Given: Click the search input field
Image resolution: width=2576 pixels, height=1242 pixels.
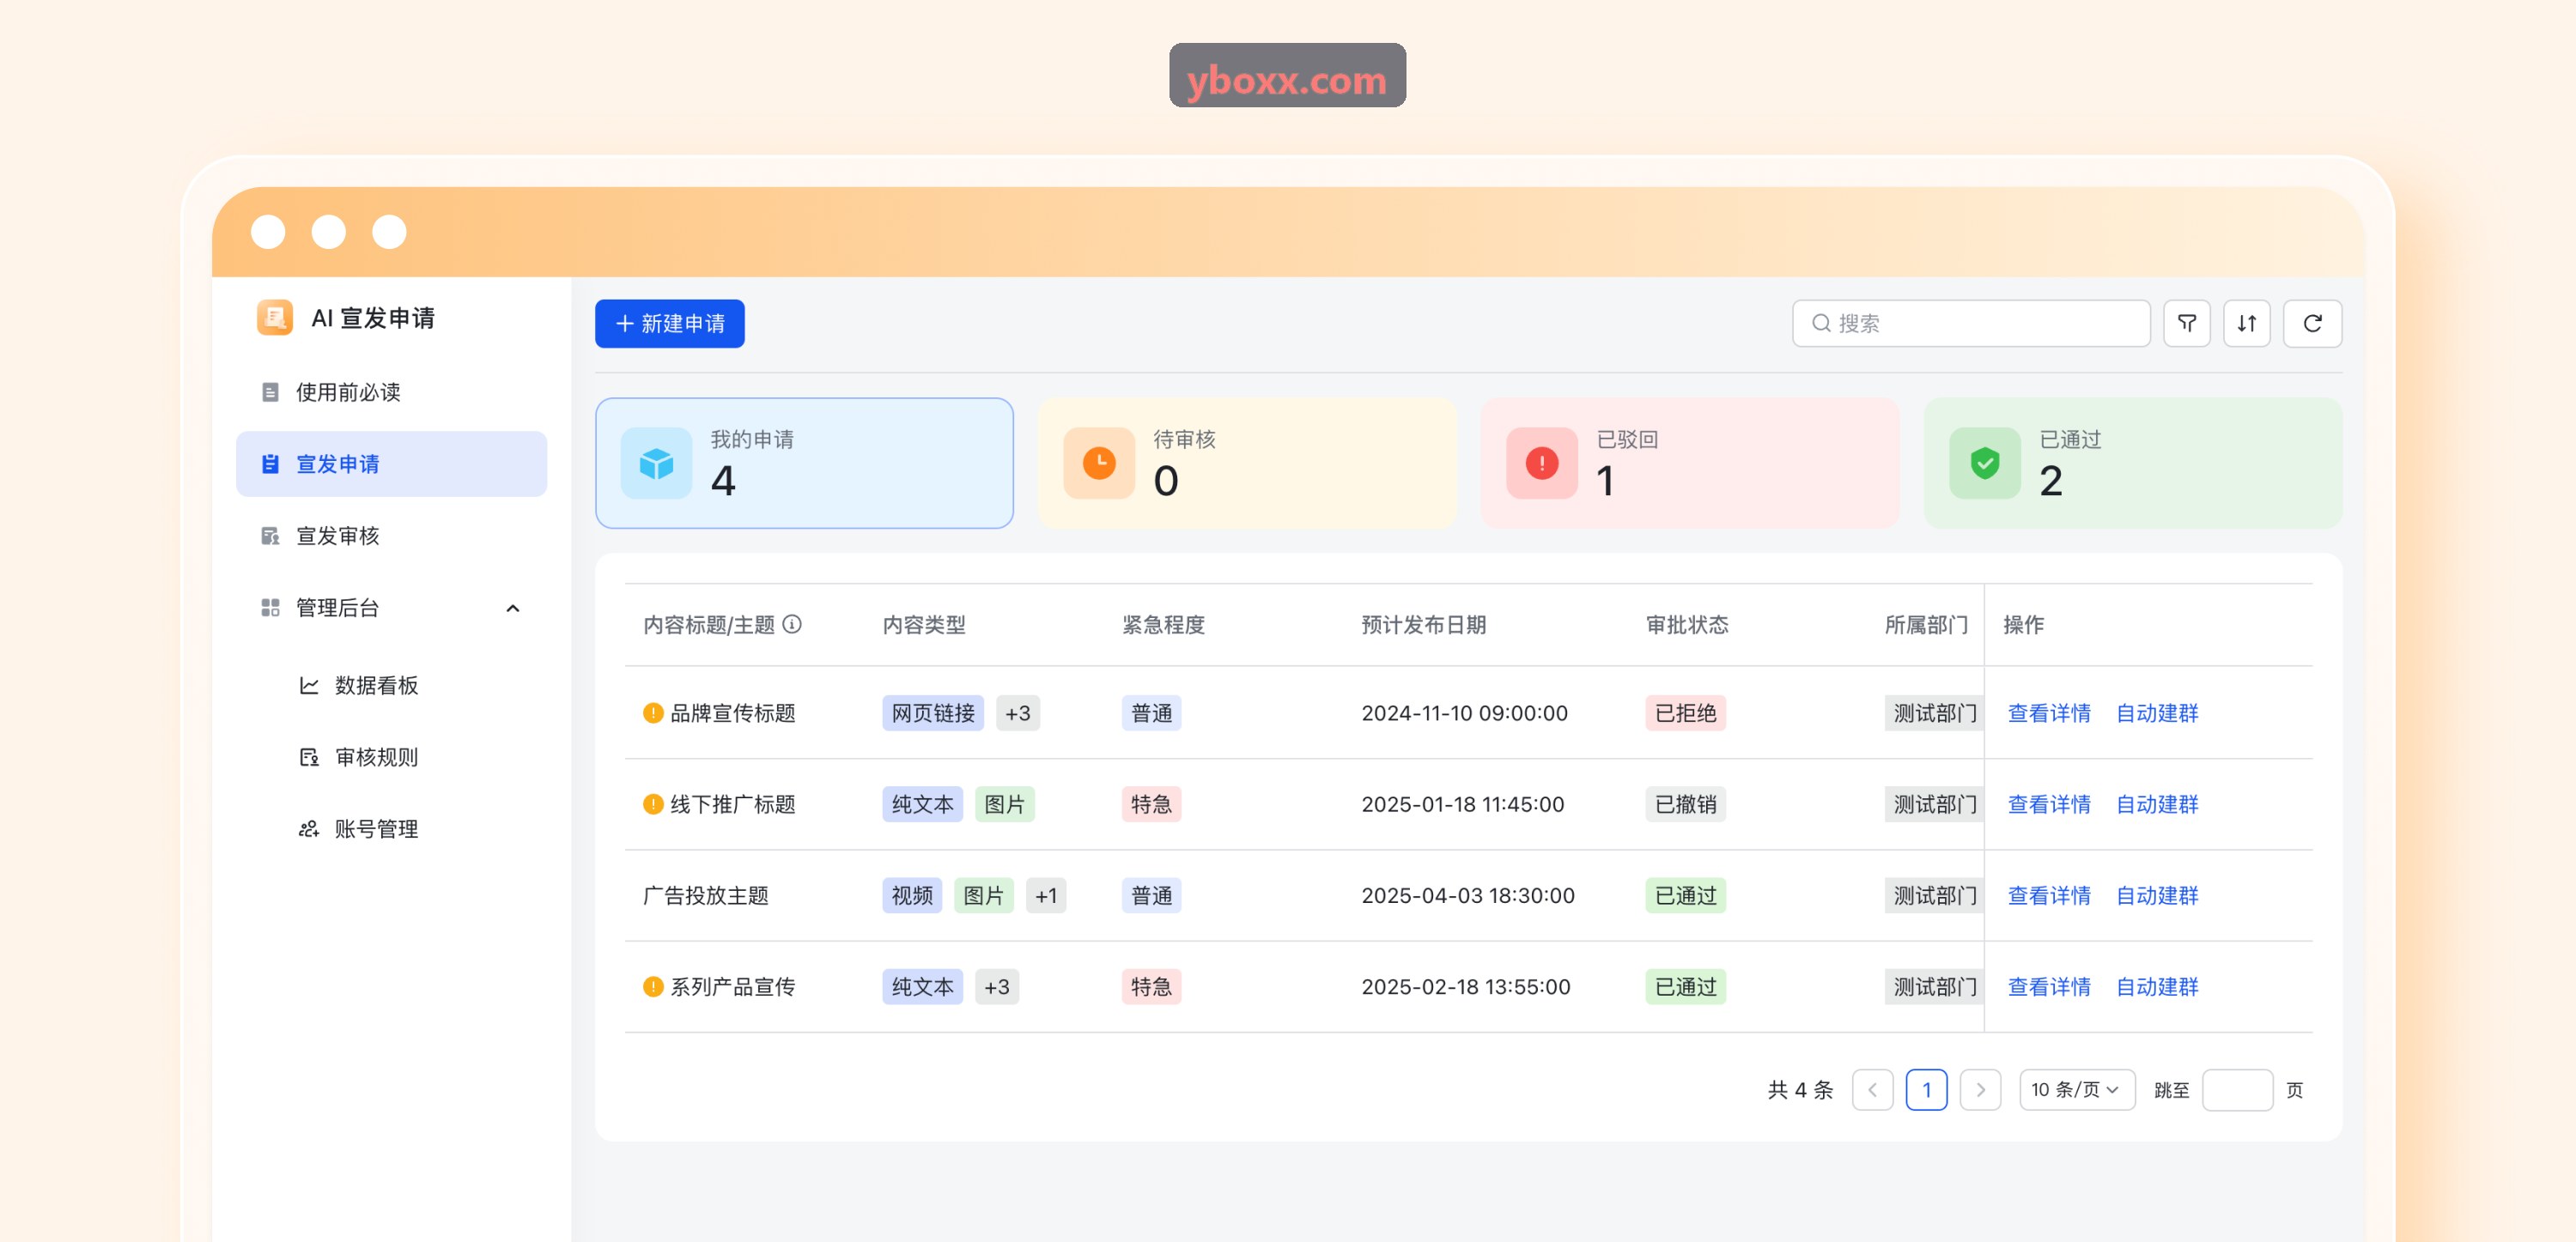Looking at the screenshot, I should click(x=1971, y=323).
